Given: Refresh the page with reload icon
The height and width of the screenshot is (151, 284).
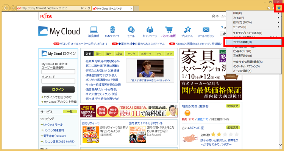Looking at the screenshot, I should coord(89,8).
